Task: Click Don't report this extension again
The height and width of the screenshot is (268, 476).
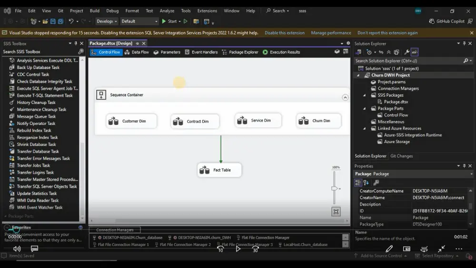Action: click(x=387, y=33)
